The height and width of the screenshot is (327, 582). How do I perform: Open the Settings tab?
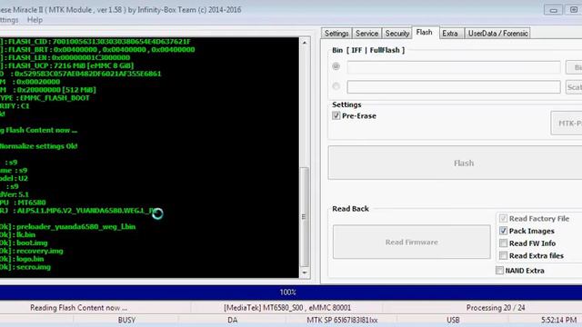point(336,34)
